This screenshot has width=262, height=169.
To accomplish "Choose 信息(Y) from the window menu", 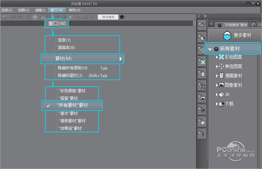I will click(64, 40).
